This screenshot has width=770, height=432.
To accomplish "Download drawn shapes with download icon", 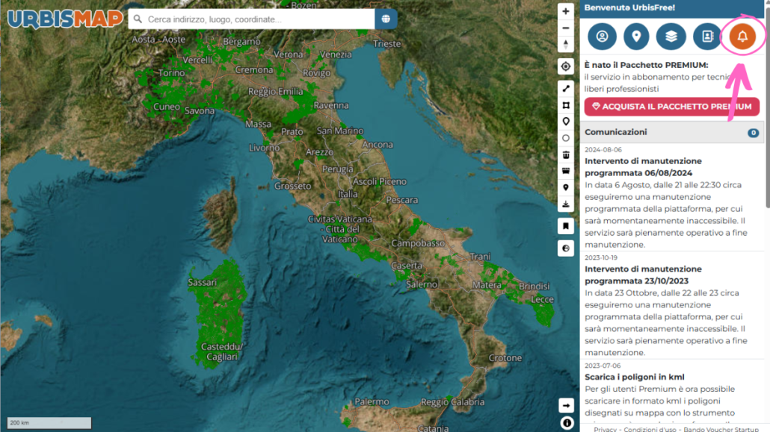I will (566, 204).
